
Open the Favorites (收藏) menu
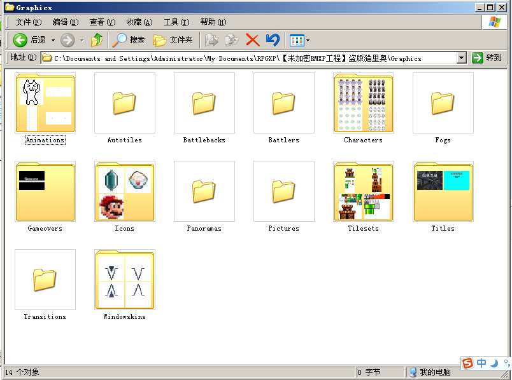(x=139, y=22)
